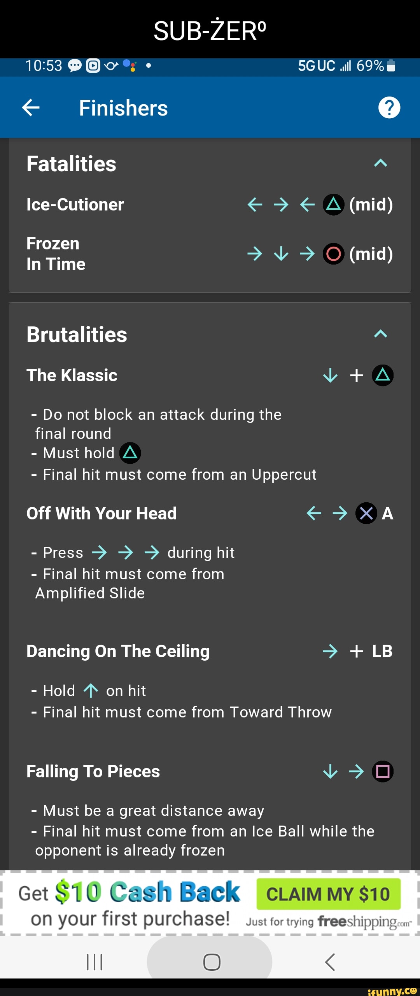Collapse the Fatalities section chevron
The image size is (420, 996).
(x=380, y=163)
